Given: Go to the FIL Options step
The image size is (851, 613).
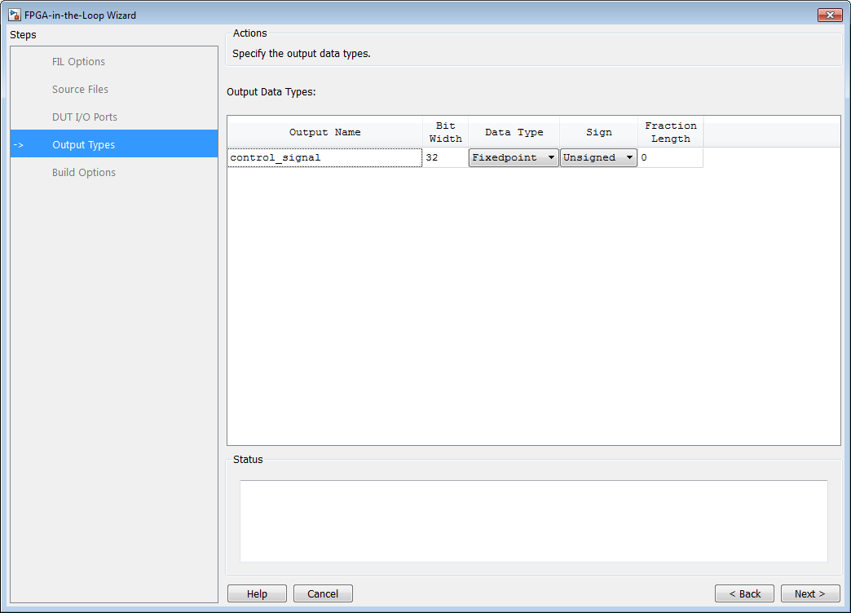Looking at the screenshot, I should [78, 62].
